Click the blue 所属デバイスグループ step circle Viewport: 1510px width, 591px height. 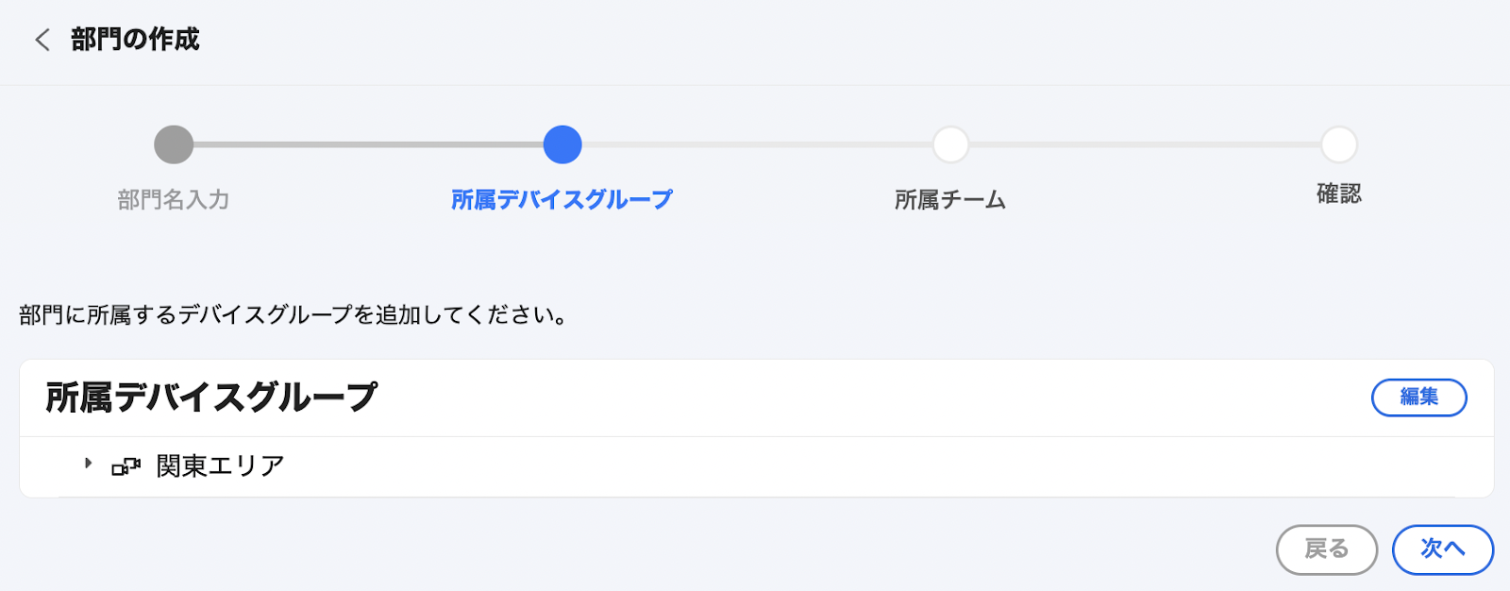tap(562, 144)
